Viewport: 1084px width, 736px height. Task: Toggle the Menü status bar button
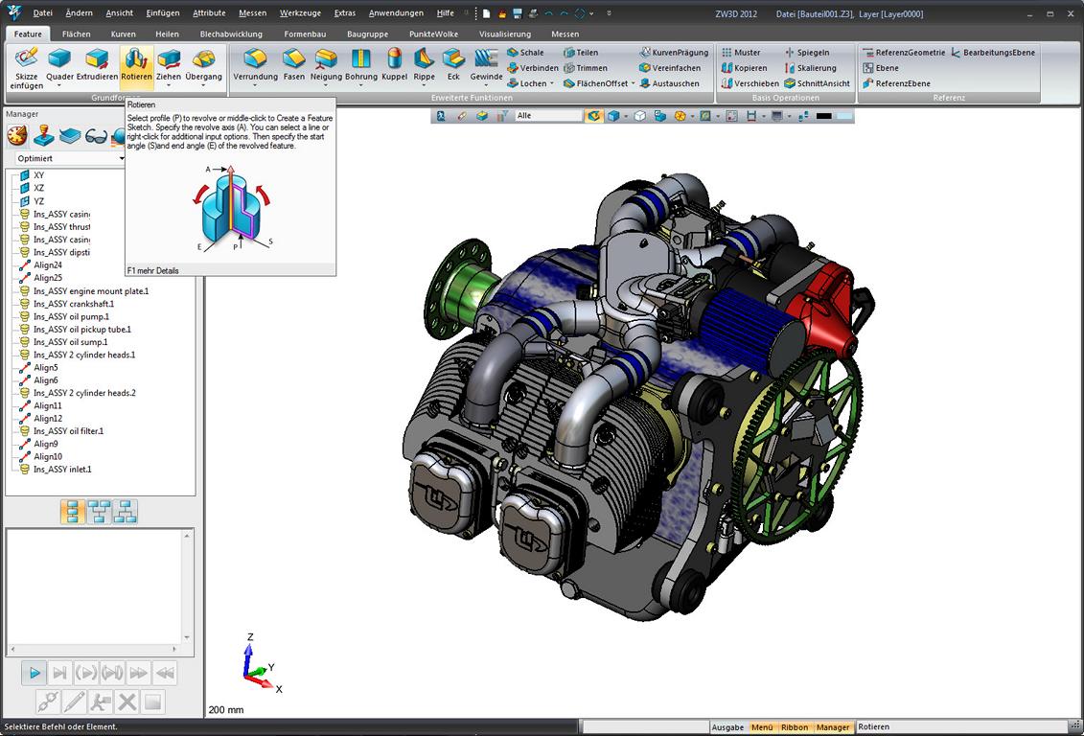click(x=762, y=727)
